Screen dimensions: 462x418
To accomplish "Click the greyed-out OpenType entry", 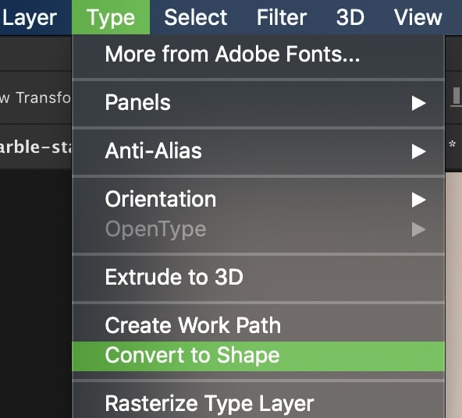I will pos(258,229).
